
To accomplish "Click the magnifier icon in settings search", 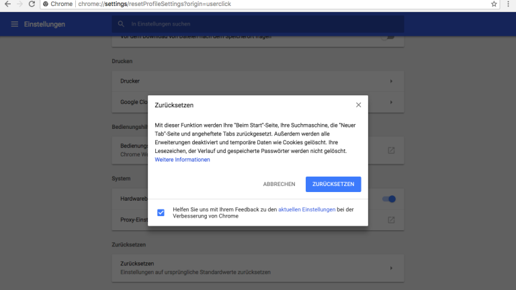I will click(121, 24).
